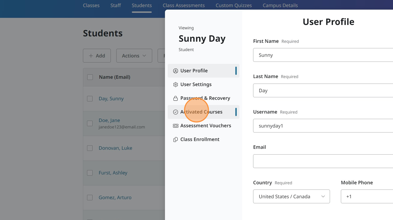Click the Last Name field containing Day

click(x=323, y=90)
